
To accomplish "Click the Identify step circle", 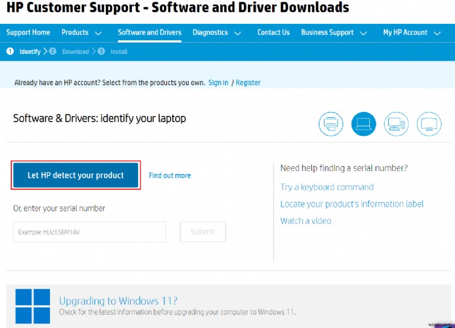I will tap(10, 51).
